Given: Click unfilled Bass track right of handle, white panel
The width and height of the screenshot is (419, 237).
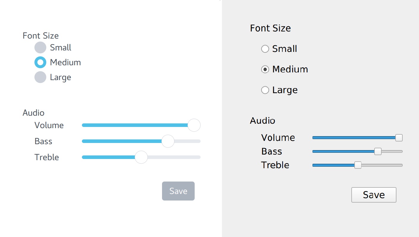Looking at the screenshot, I should (188, 141).
